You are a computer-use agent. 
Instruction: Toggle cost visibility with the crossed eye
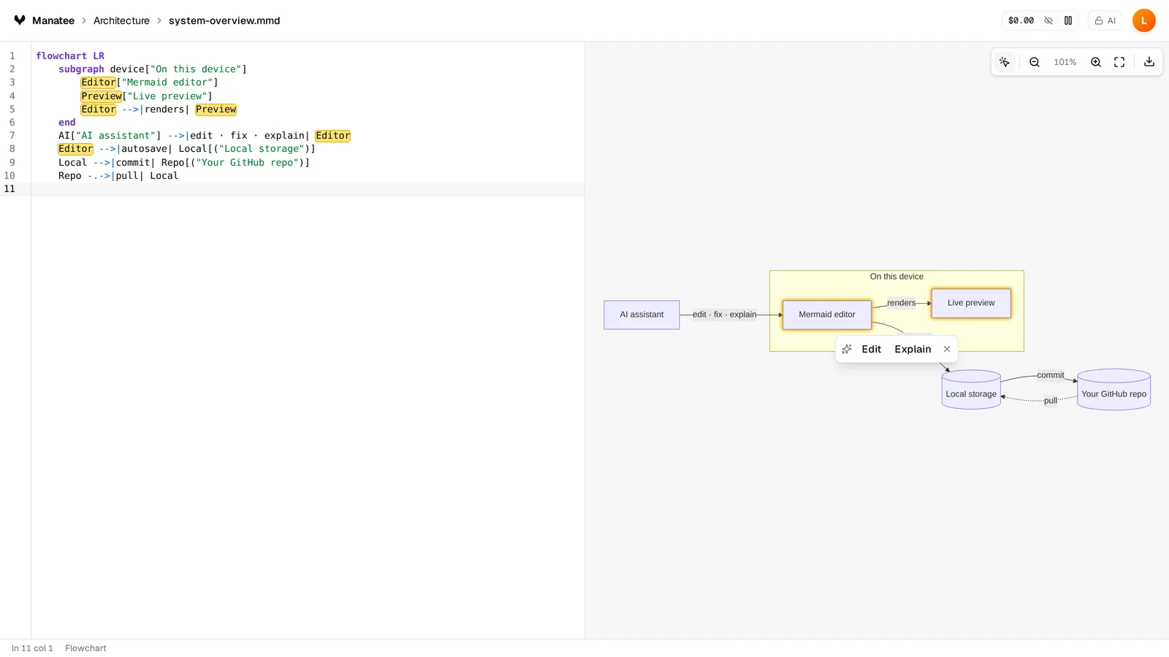1048,20
